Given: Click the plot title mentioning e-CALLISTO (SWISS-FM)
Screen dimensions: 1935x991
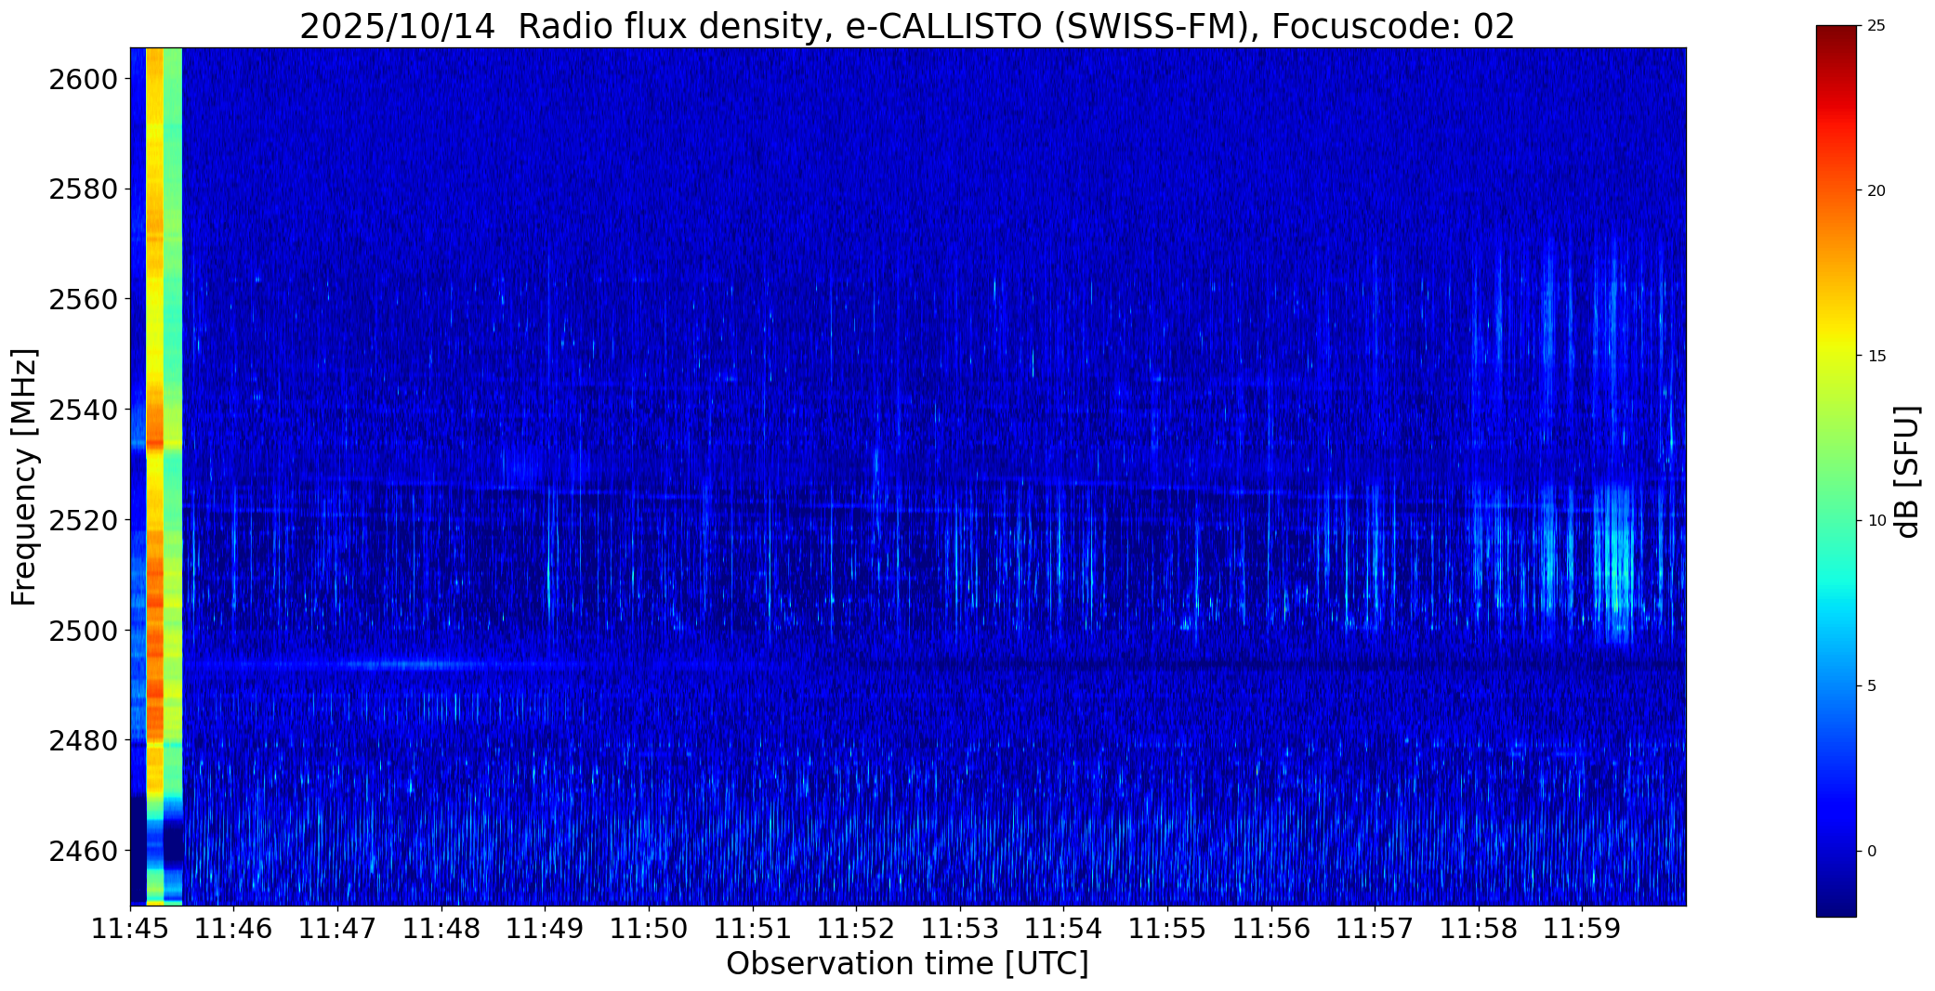Looking at the screenshot, I should 907,26.
